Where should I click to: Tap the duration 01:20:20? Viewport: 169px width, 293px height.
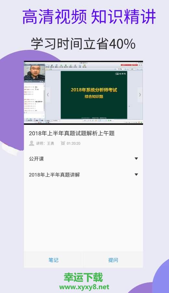tap(74, 143)
